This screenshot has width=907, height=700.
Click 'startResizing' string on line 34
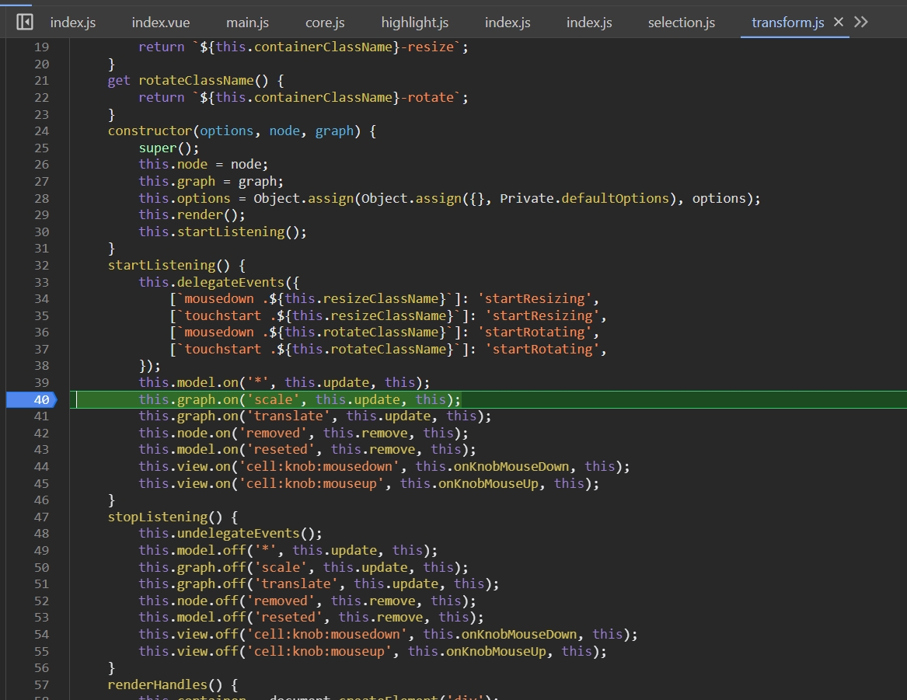point(535,299)
